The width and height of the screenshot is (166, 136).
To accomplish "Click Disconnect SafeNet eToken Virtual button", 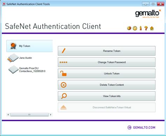I will (106, 107).
